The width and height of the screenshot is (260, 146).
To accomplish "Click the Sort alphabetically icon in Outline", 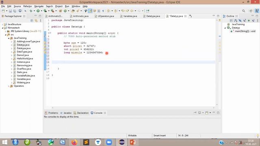I will point(236,21).
